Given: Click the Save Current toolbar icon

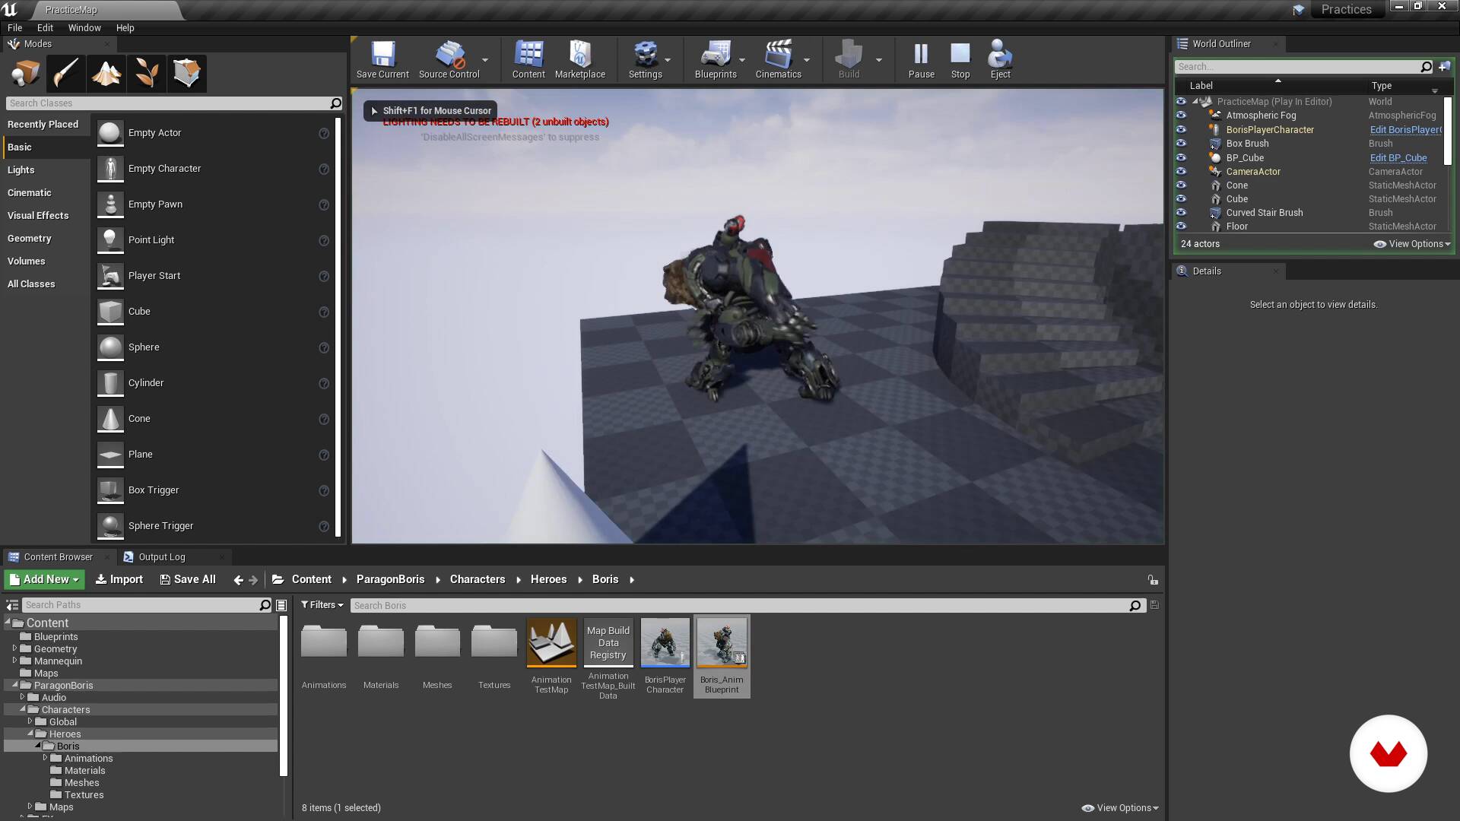Looking at the screenshot, I should (382, 55).
